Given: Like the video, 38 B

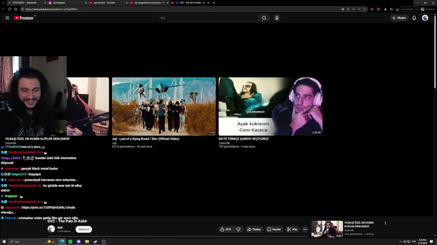Looking at the screenshot, I should (x=226, y=229).
